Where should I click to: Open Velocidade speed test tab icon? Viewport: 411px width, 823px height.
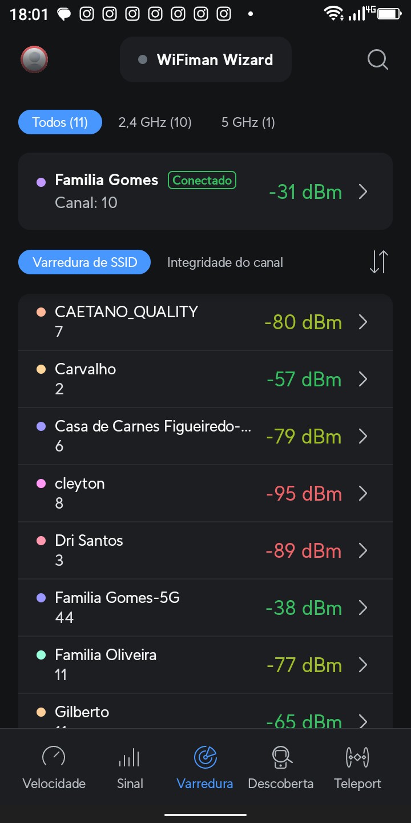(54, 757)
